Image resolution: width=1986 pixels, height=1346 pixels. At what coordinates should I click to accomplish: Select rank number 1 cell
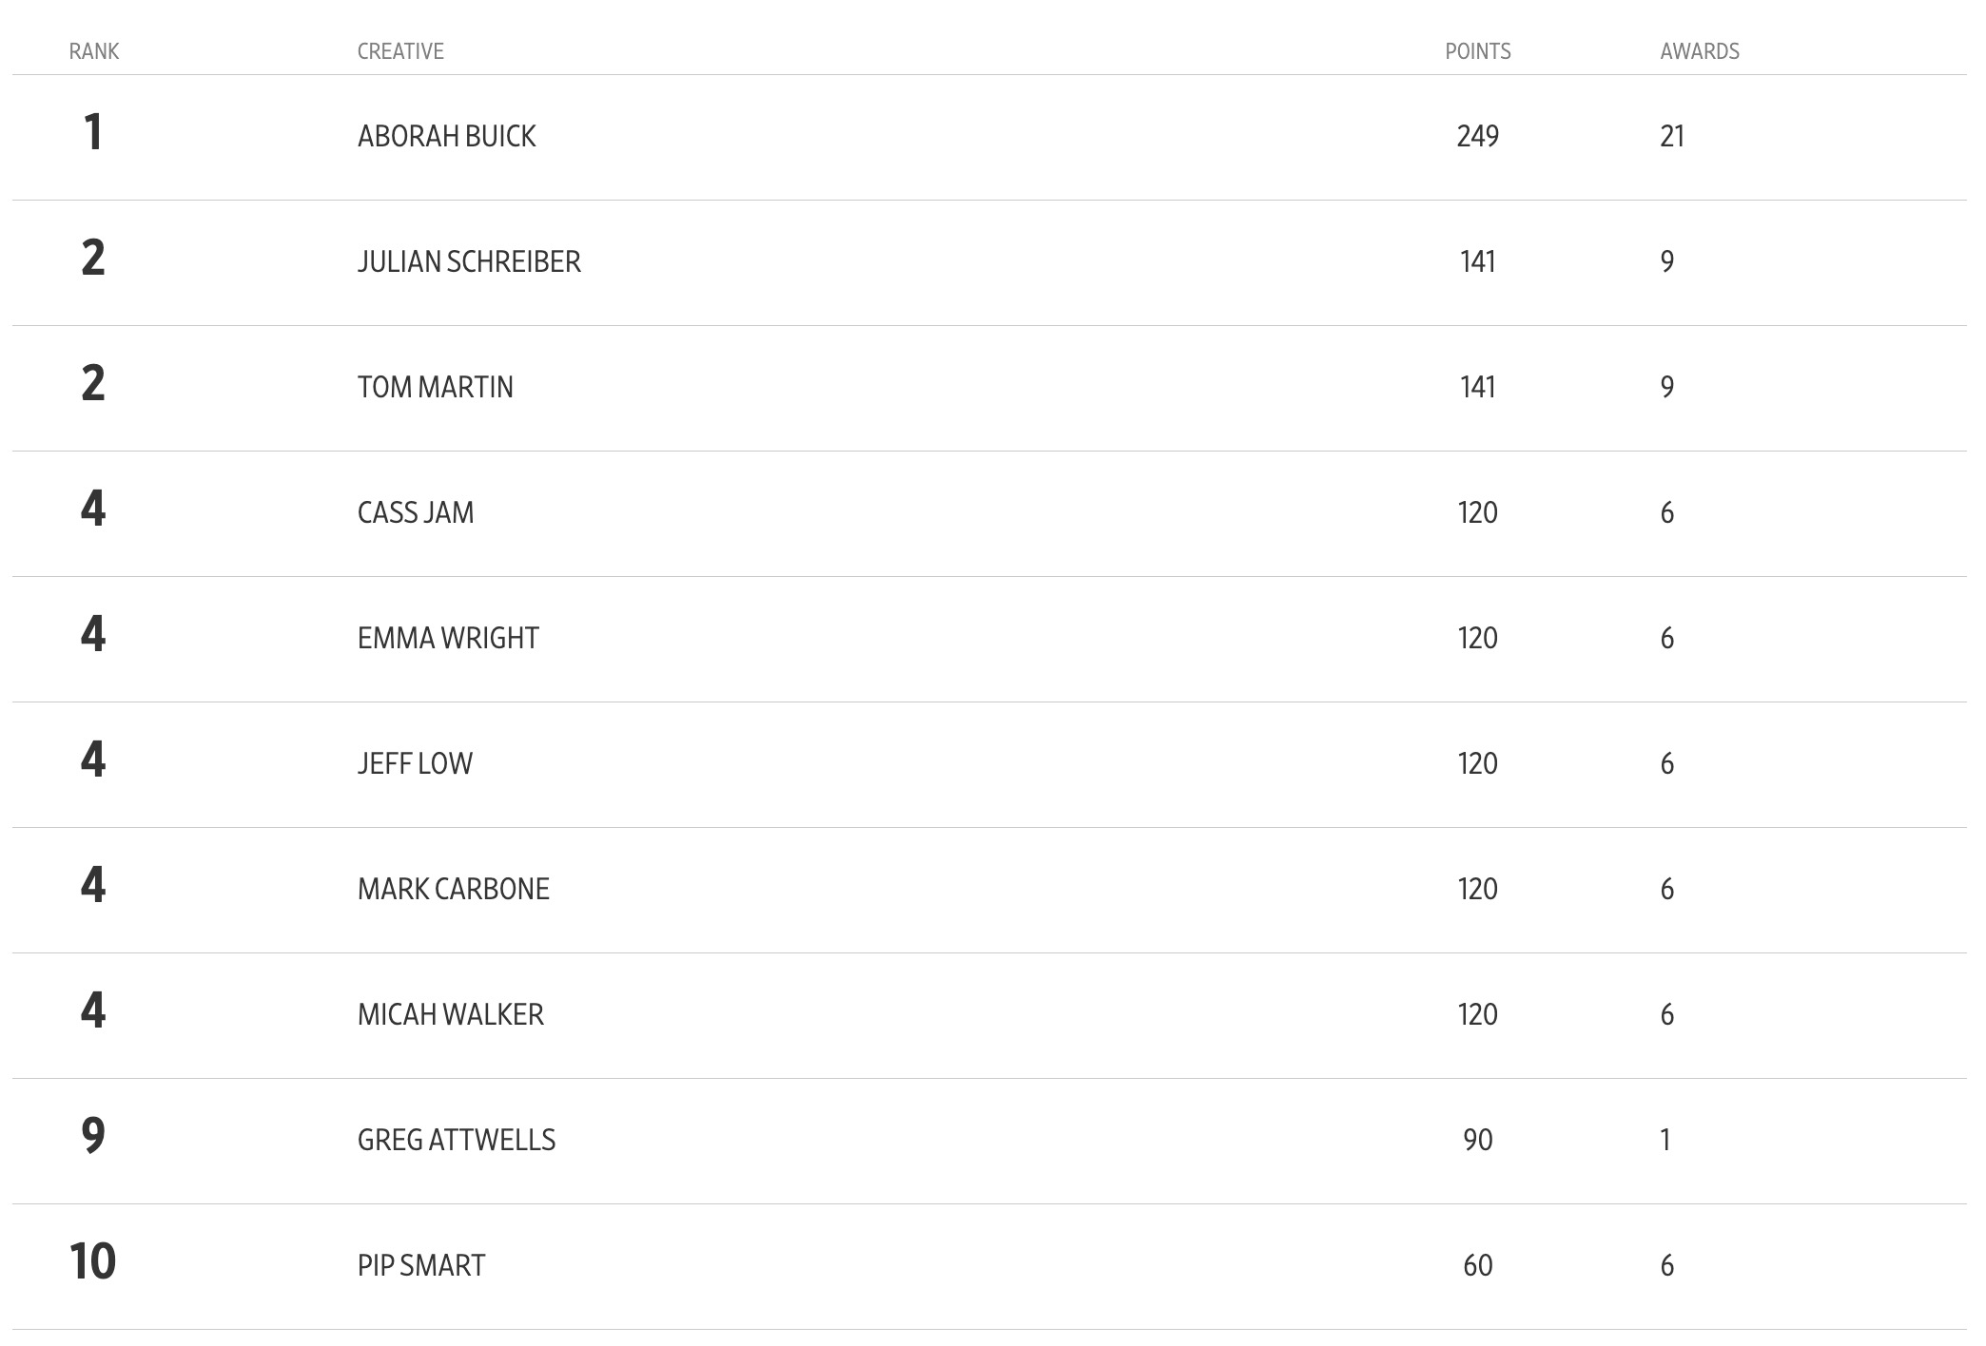tap(93, 132)
